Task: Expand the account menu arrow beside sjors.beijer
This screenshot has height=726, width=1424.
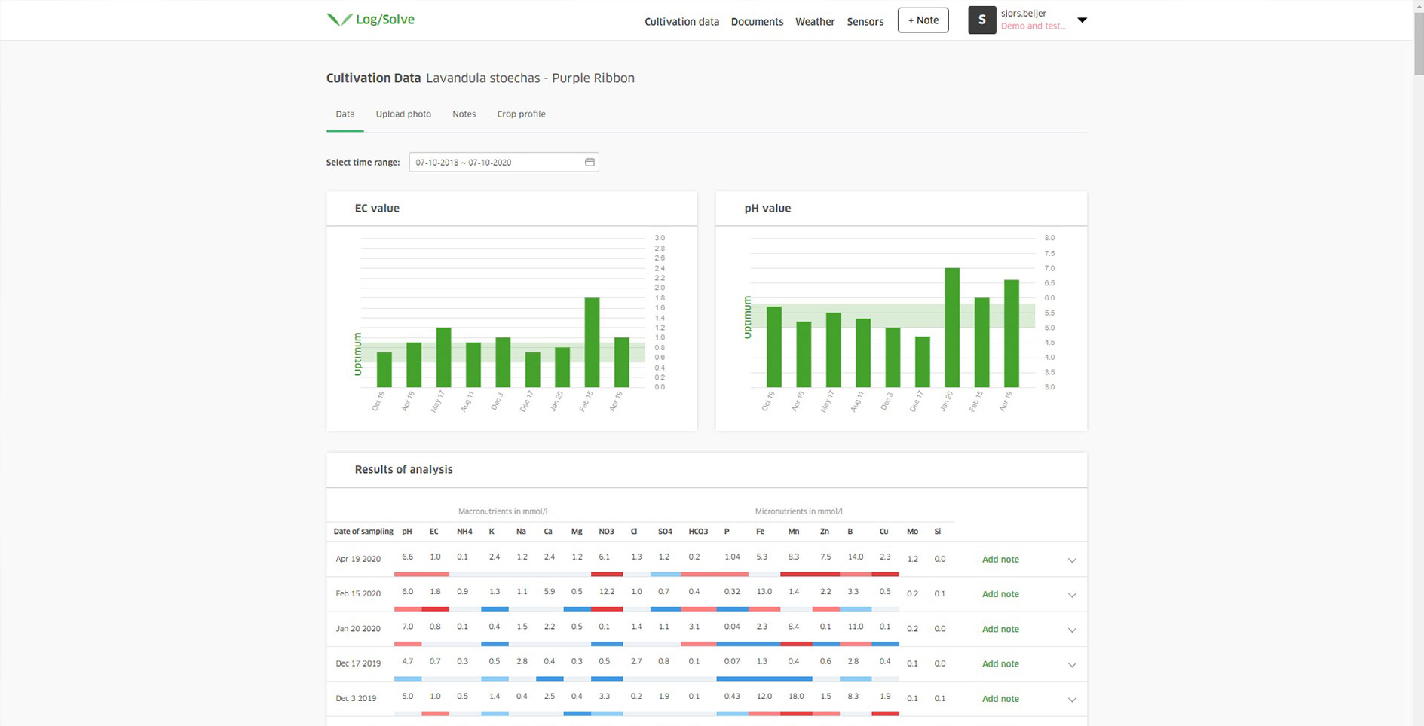Action: point(1082,20)
